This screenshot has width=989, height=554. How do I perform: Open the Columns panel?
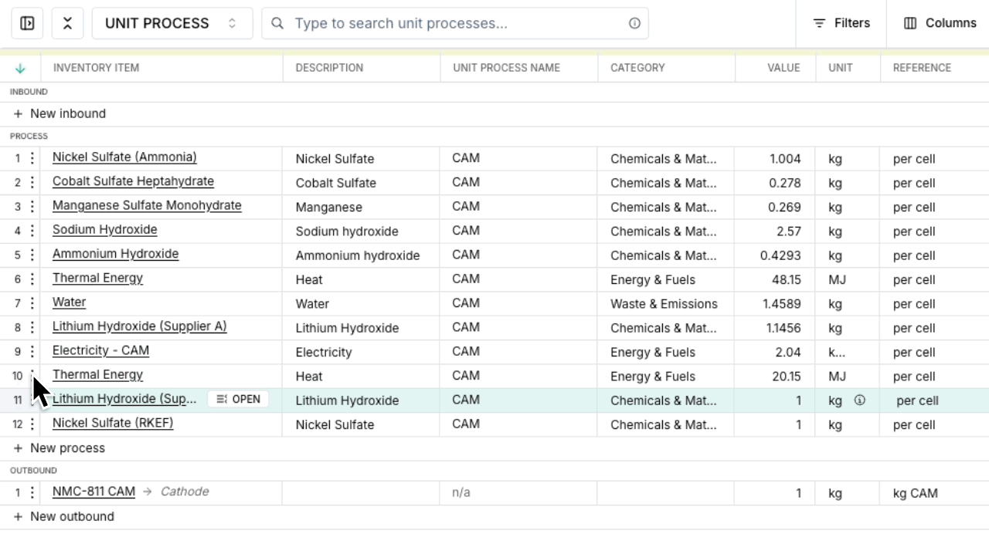pos(939,23)
